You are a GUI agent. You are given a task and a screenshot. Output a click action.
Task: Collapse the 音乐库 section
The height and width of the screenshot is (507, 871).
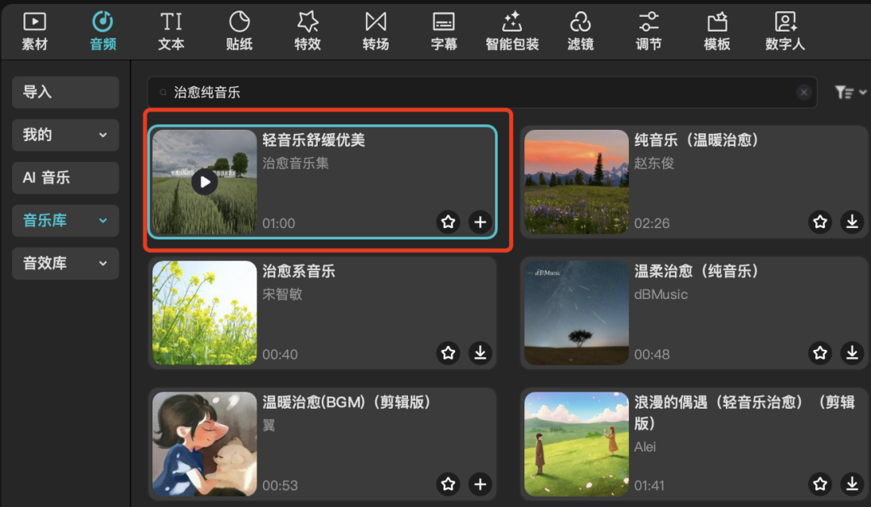[x=65, y=220]
